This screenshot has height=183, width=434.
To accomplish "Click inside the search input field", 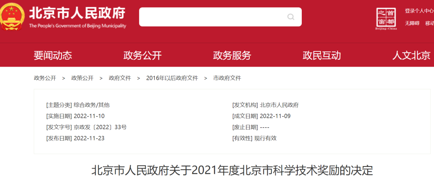I will pyautogui.click(x=213, y=17).
